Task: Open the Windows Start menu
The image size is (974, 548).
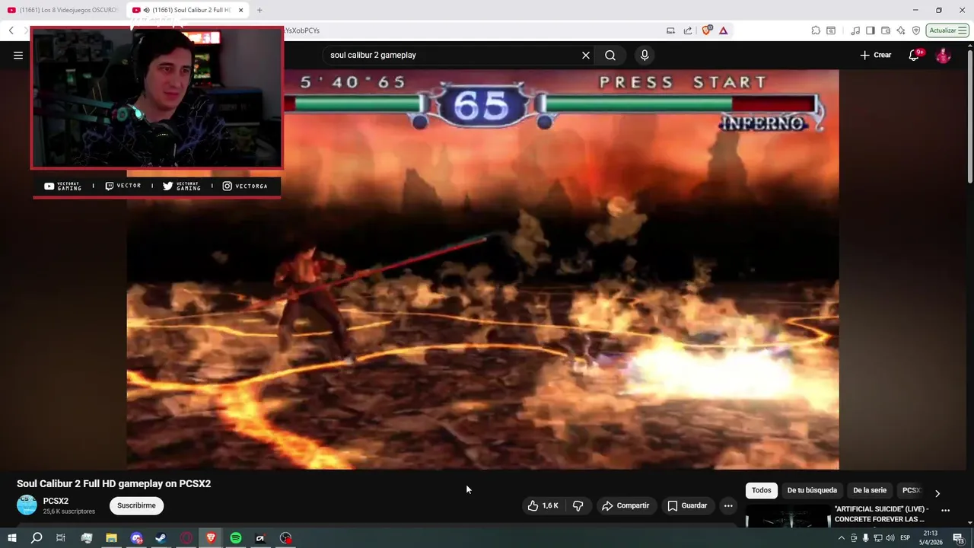Action: [x=11, y=538]
